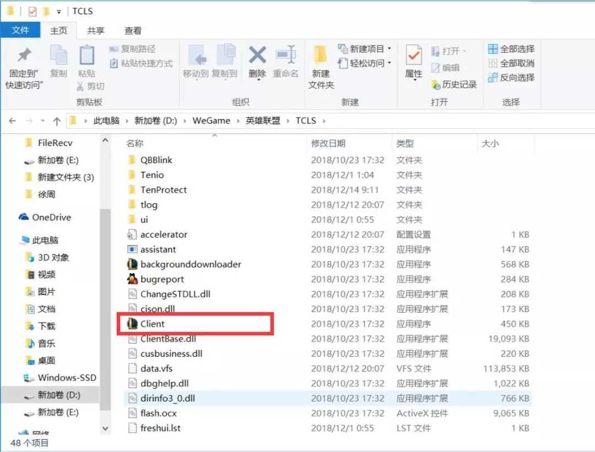Sort by Date modified (修改日期) column
595x452 pixels.
(328, 143)
